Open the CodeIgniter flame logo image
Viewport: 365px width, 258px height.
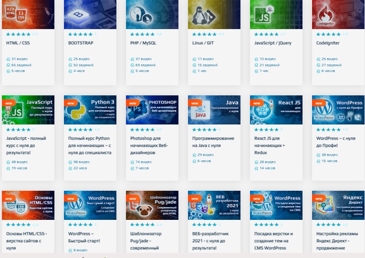click(x=338, y=14)
